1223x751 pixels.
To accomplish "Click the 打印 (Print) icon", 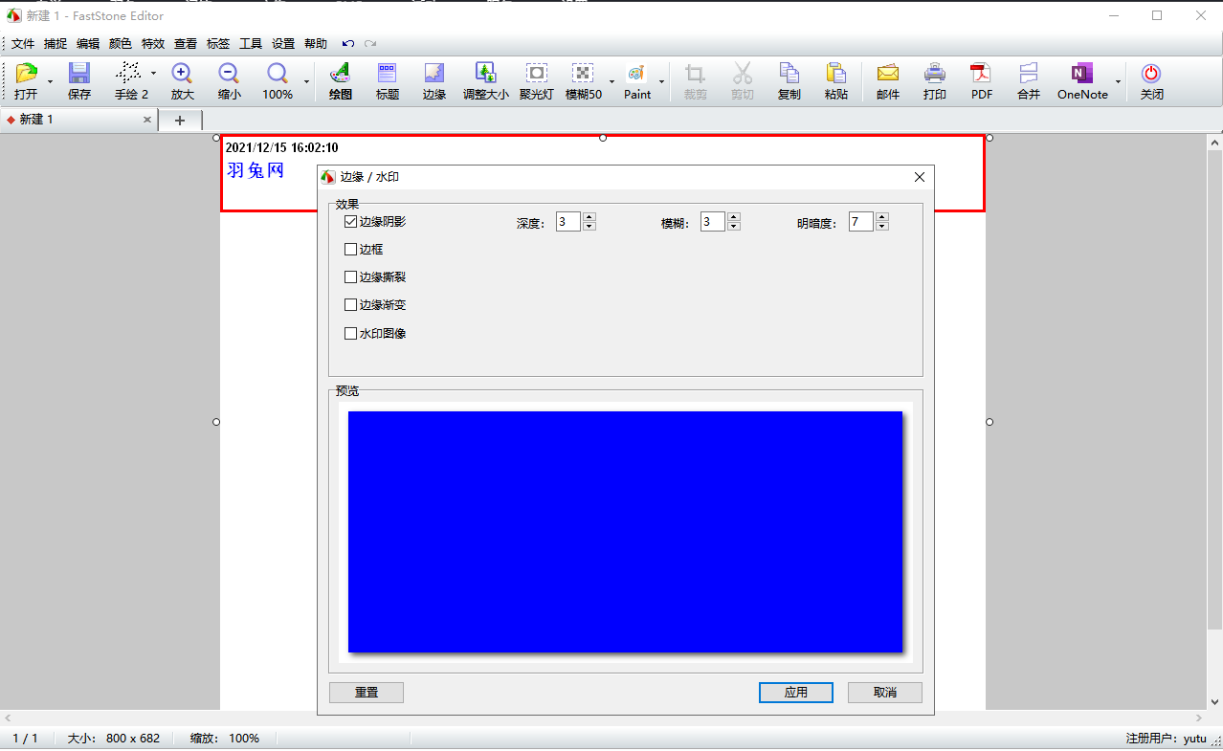I will click(x=934, y=82).
